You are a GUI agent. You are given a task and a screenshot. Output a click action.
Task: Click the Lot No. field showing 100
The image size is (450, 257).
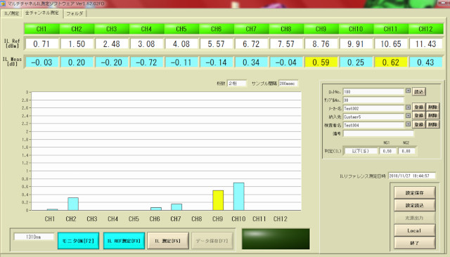click(x=373, y=92)
